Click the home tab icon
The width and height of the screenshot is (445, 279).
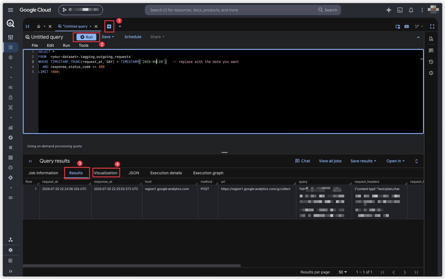click(39, 26)
